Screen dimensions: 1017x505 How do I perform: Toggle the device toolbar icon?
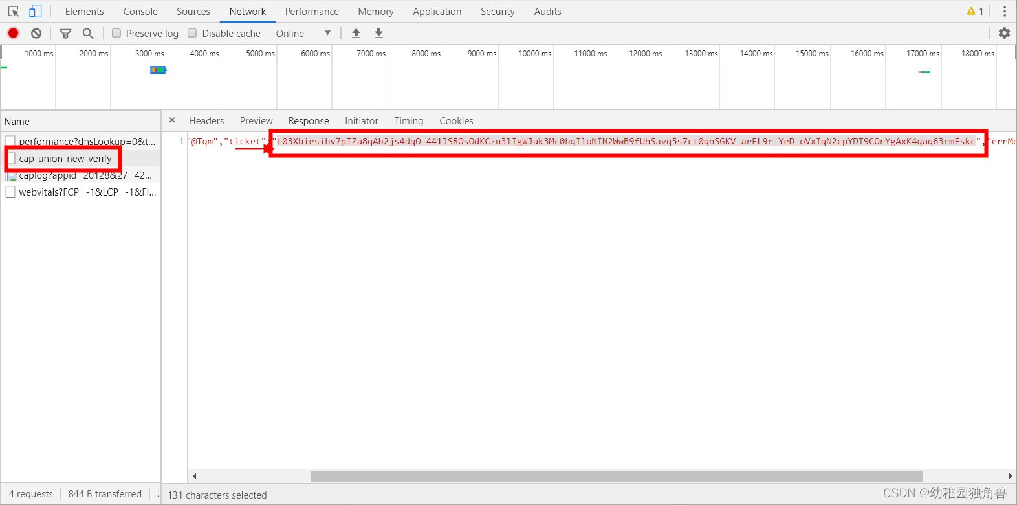click(35, 12)
